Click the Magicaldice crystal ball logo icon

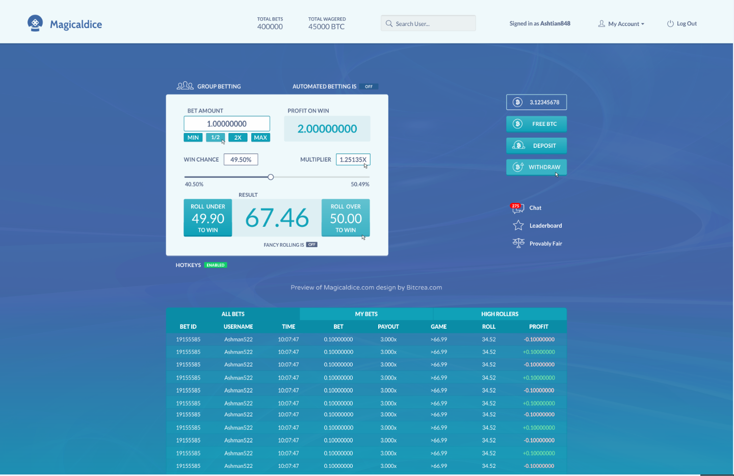coord(35,23)
